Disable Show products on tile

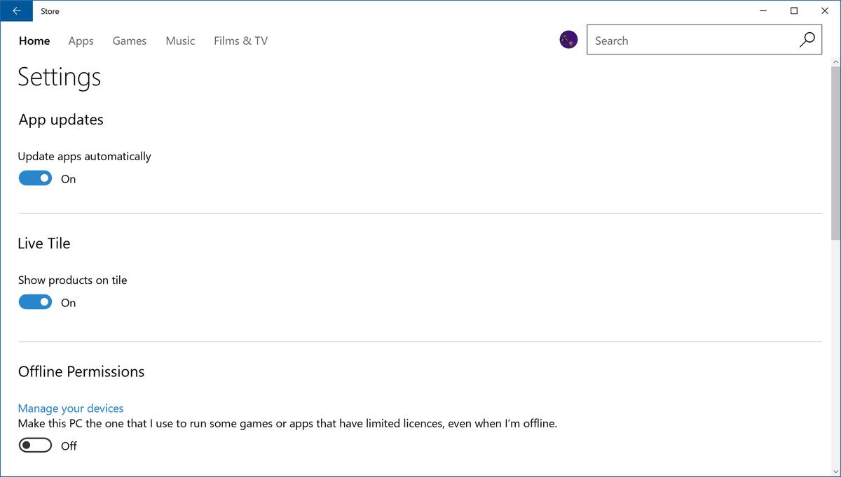click(35, 301)
